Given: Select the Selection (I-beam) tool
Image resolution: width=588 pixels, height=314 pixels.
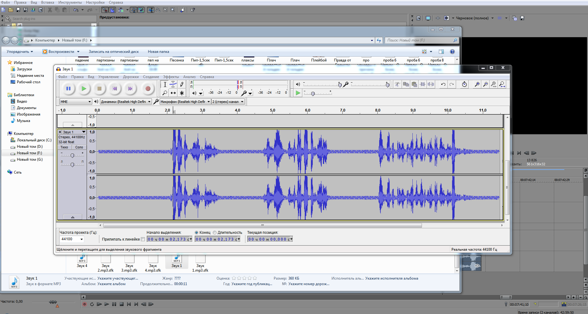Looking at the screenshot, I should [x=165, y=84].
